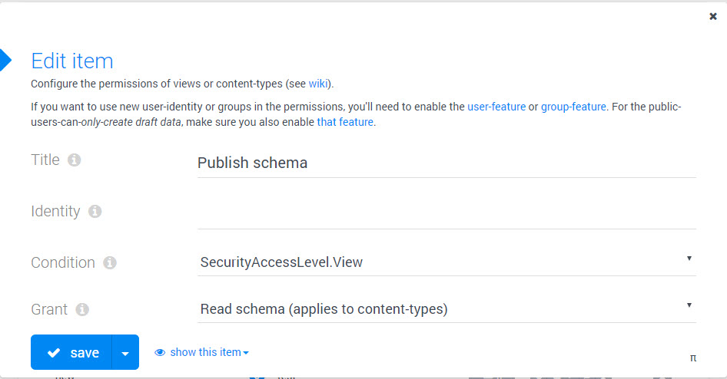Click the Title field containing Publish schema
Image resolution: width=727 pixels, height=379 pixels.
pyautogui.click(x=446, y=163)
